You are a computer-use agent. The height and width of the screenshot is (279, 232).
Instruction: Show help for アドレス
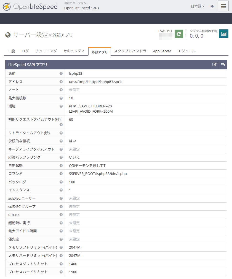click(x=61, y=82)
